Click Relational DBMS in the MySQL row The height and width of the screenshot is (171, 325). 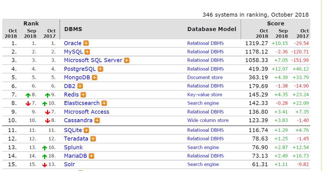[x=205, y=52]
